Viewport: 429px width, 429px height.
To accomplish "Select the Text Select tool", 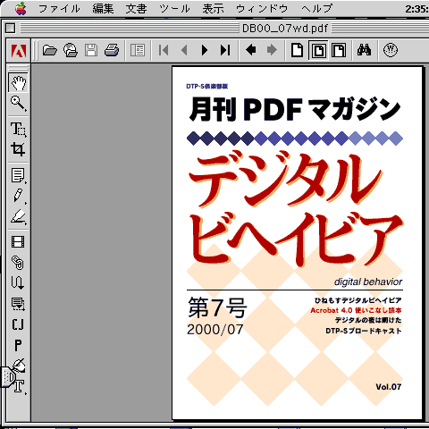I will 18,129.
